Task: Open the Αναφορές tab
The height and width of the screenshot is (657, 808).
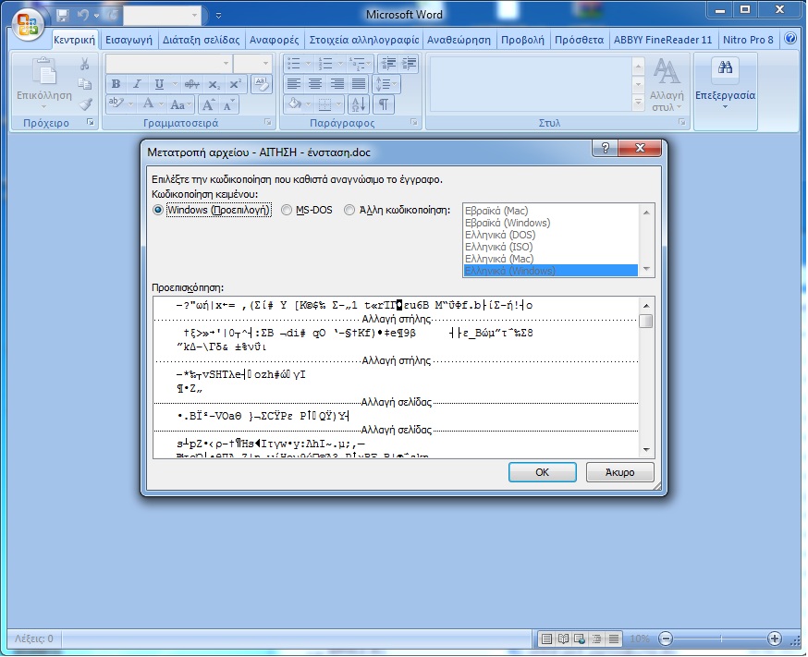Action: point(275,40)
